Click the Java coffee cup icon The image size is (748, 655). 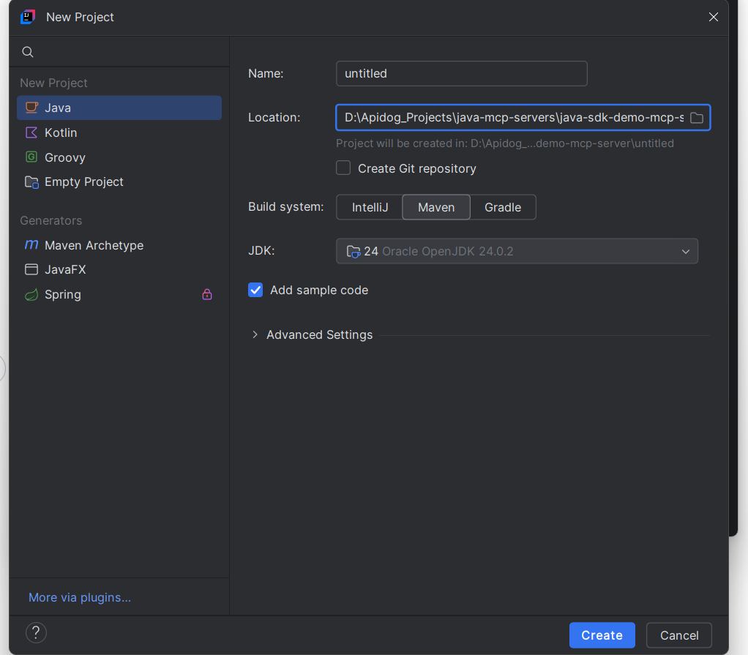31,108
